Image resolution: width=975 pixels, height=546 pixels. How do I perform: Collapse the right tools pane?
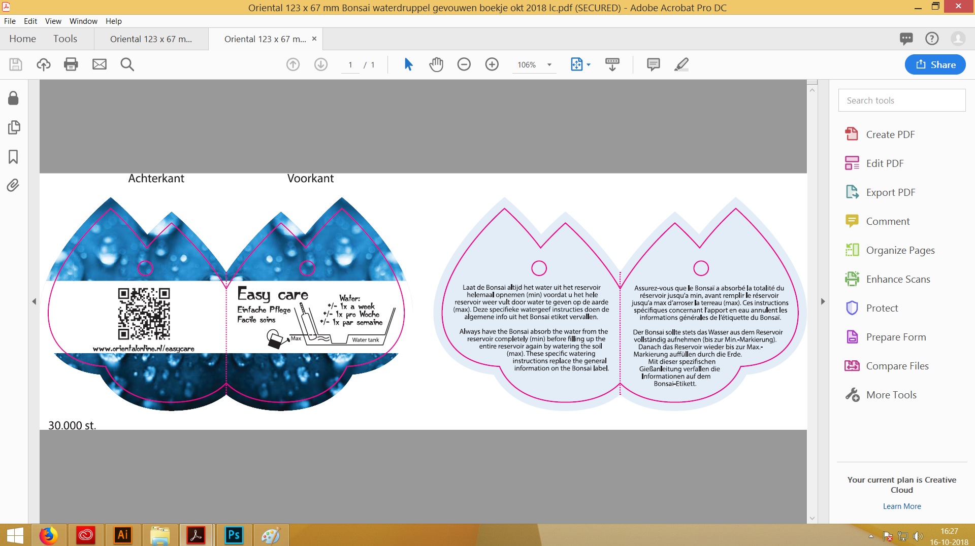pos(823,301)
